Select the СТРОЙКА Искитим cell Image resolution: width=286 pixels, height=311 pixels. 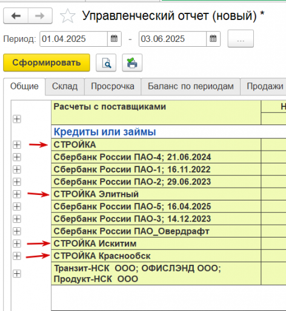[x=156, y=244]
